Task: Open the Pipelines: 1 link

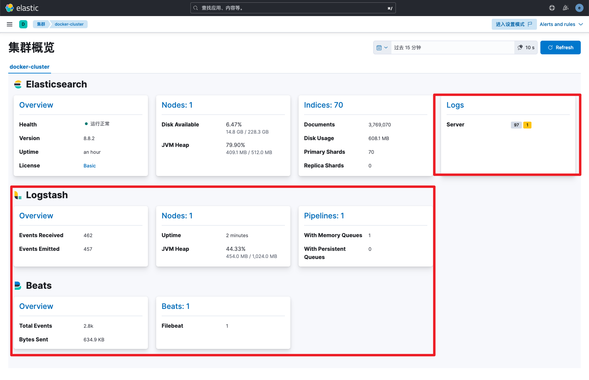Action: [x=324, y=216]
